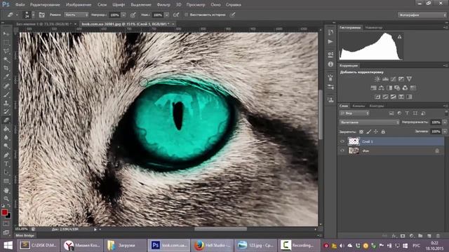
Task: Select the Move tool
Action: click(x=6, y=34)
